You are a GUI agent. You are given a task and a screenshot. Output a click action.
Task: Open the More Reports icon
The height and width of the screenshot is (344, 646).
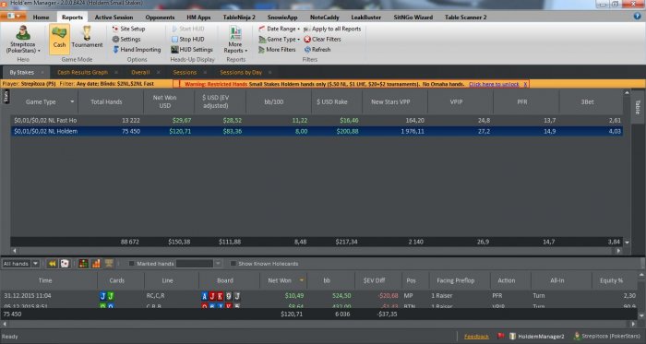(x=235, y=33)
